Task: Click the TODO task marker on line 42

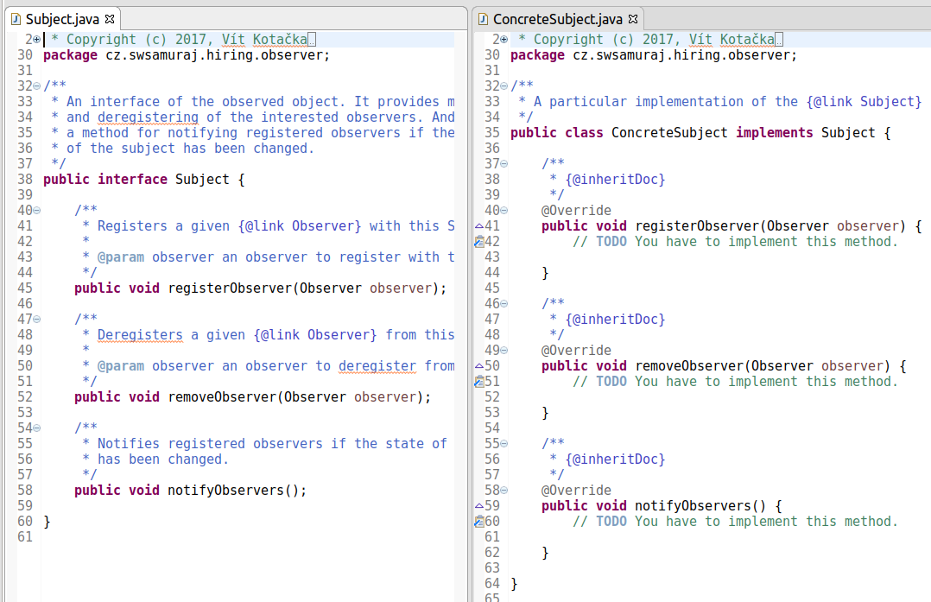Action: tap(479, 243)
